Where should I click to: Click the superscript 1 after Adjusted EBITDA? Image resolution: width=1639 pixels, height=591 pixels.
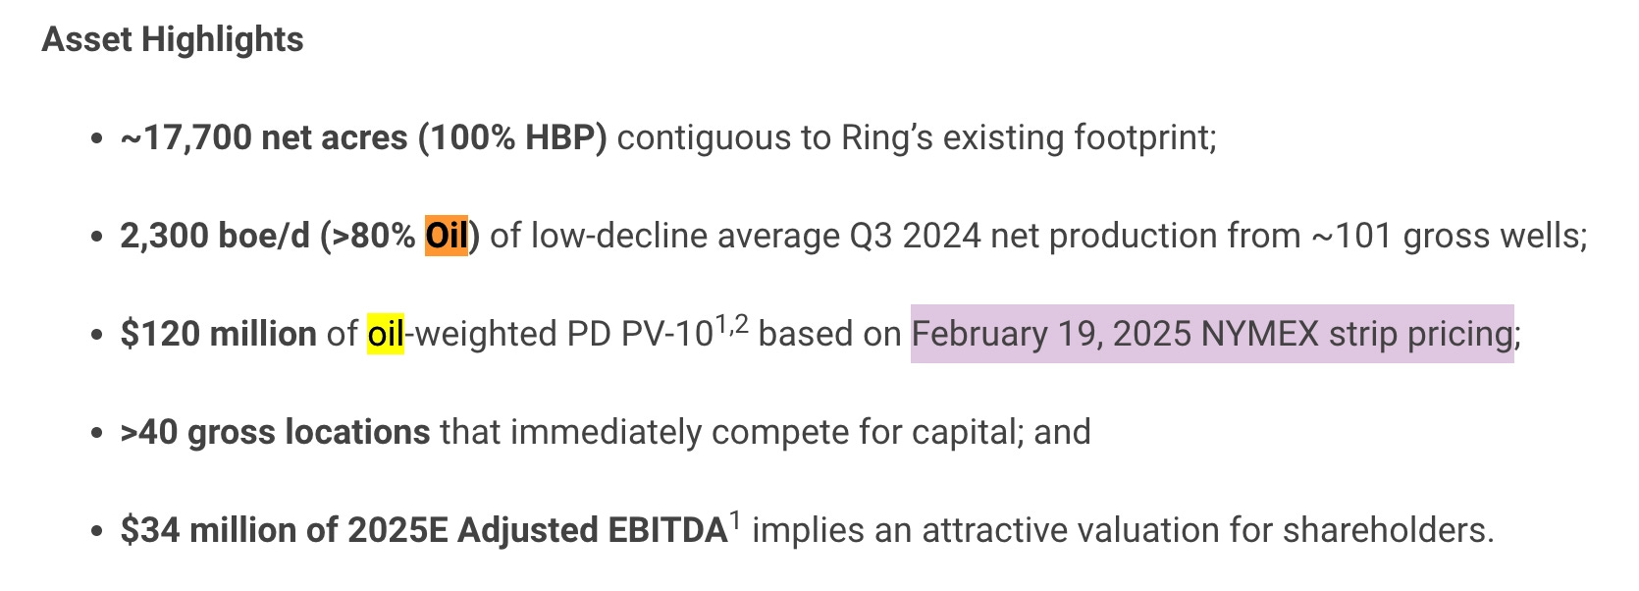pos(735,519)
